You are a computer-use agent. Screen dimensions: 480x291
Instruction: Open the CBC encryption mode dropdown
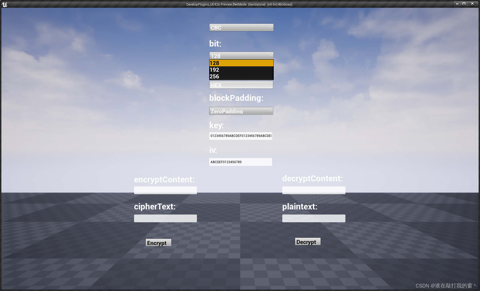(241, 27)
